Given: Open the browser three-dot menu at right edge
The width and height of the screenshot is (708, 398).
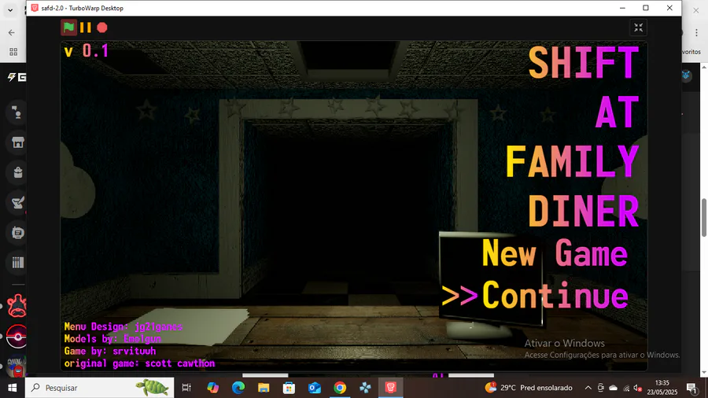Looking at the screenshot, I should (x=696, y=32).
